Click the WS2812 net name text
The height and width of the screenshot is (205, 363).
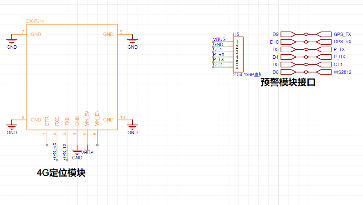click(x=343, y=72)
